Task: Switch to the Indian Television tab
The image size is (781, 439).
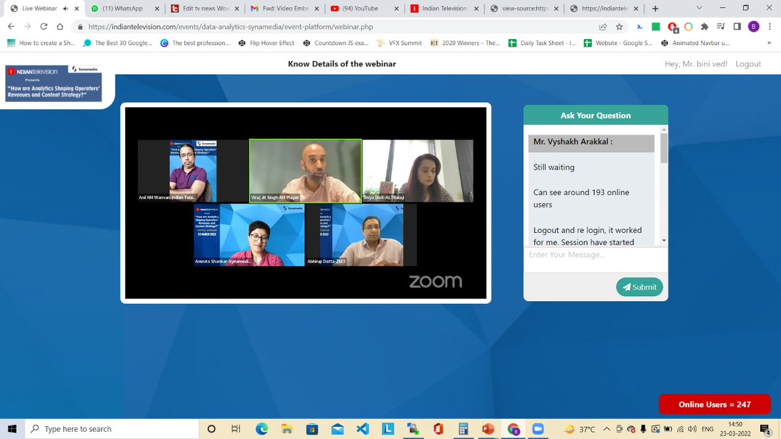Action: coord(445,8)
